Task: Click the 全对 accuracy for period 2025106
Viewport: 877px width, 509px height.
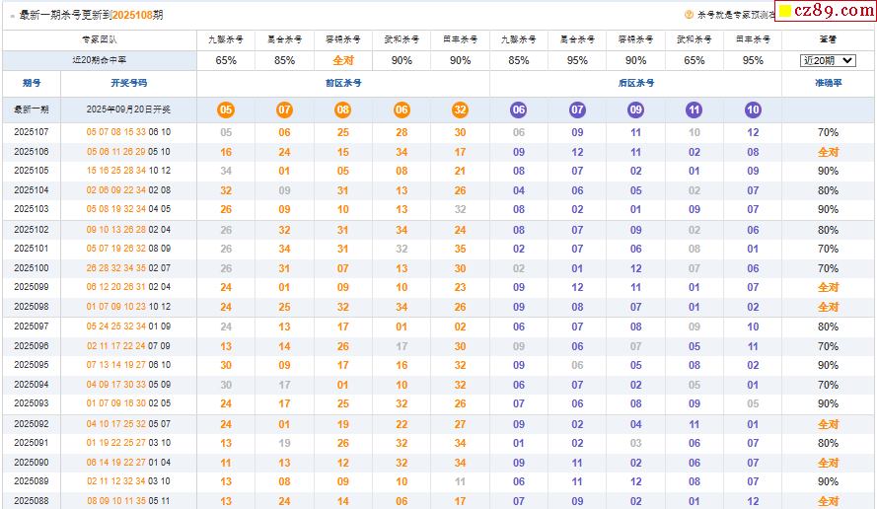Action: pos(829,152)
